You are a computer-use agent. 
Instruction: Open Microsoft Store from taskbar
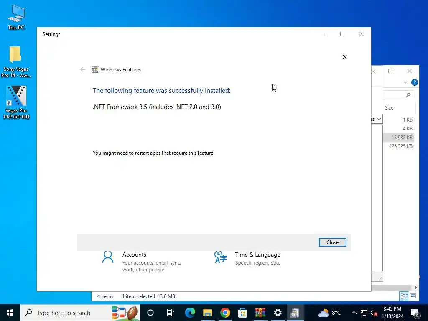click(243, 313)
